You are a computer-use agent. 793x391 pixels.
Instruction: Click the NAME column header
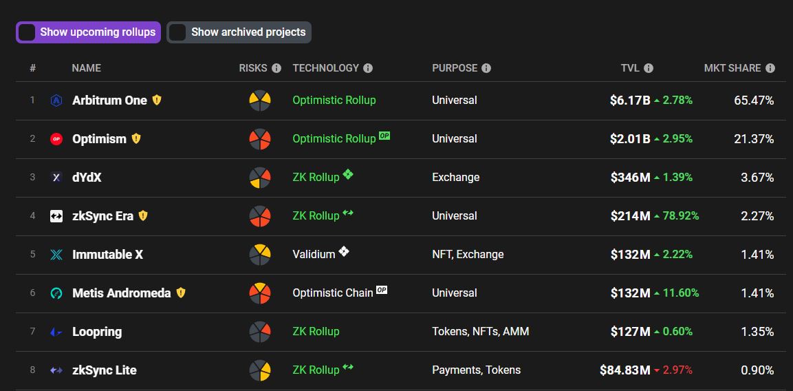(87, 68)
